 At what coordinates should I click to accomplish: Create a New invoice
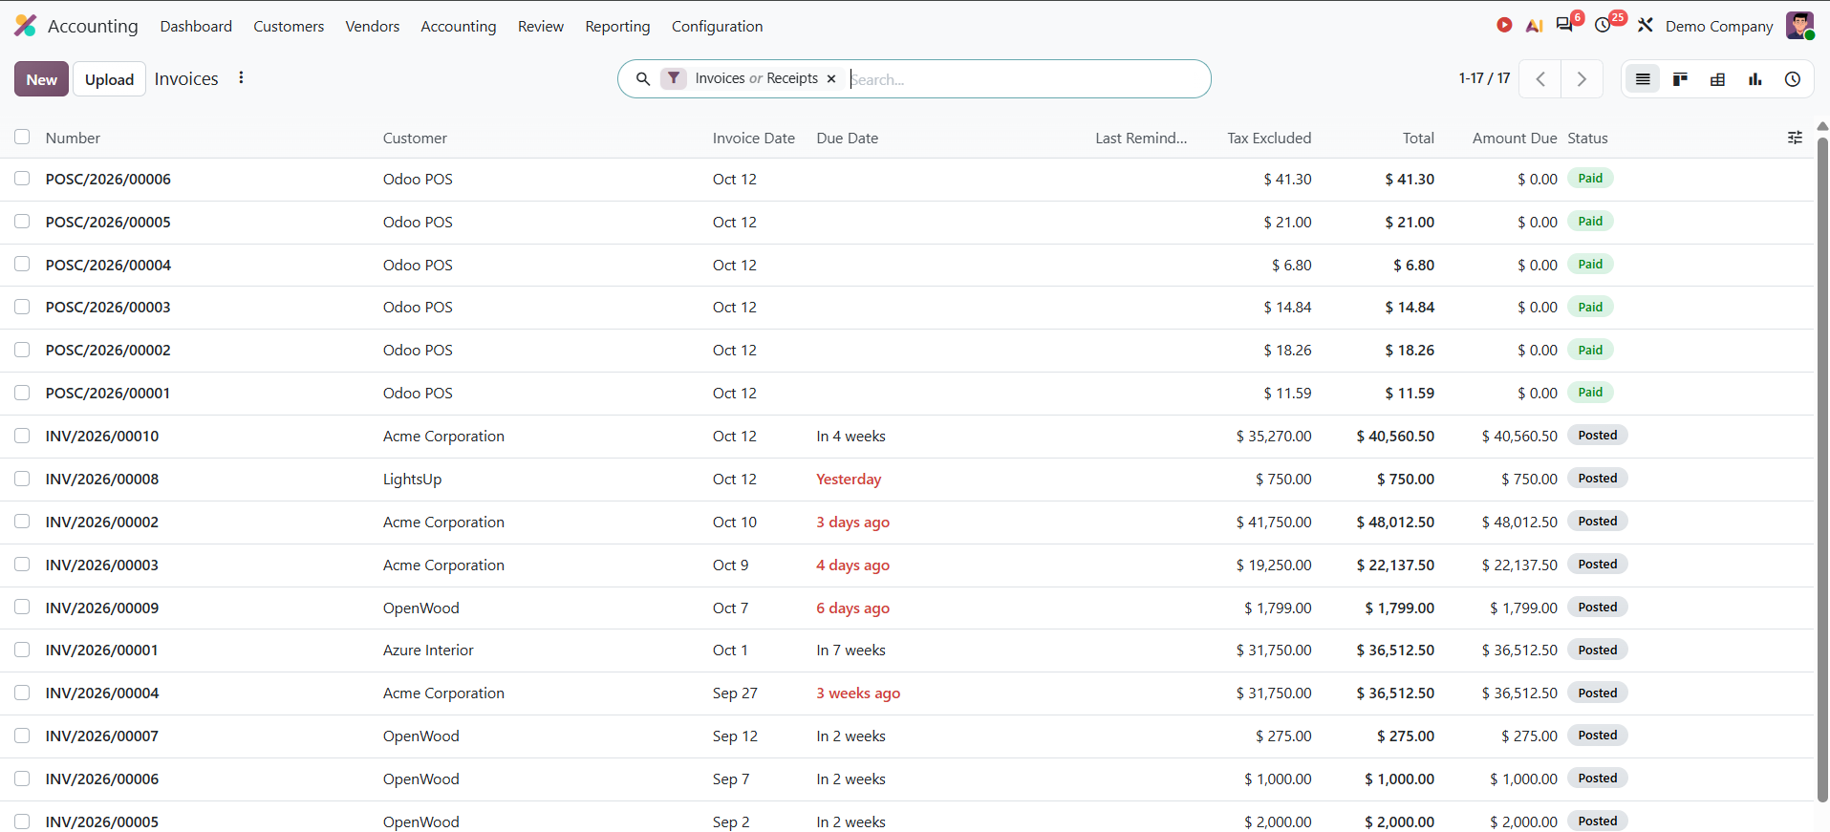42,79
